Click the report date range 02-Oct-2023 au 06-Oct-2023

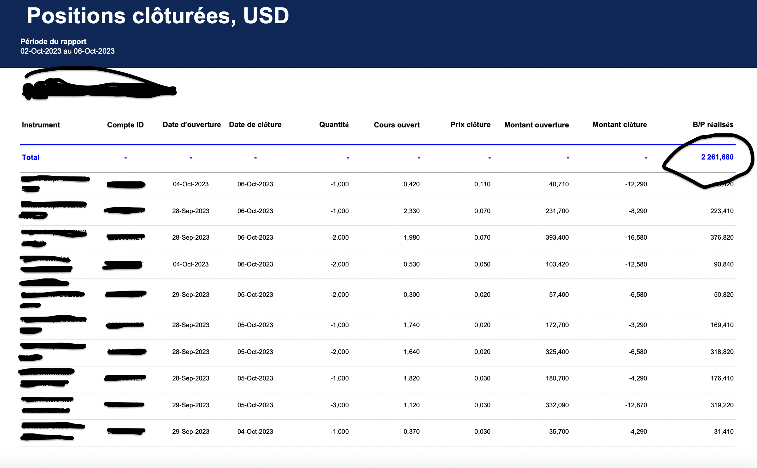68,51
